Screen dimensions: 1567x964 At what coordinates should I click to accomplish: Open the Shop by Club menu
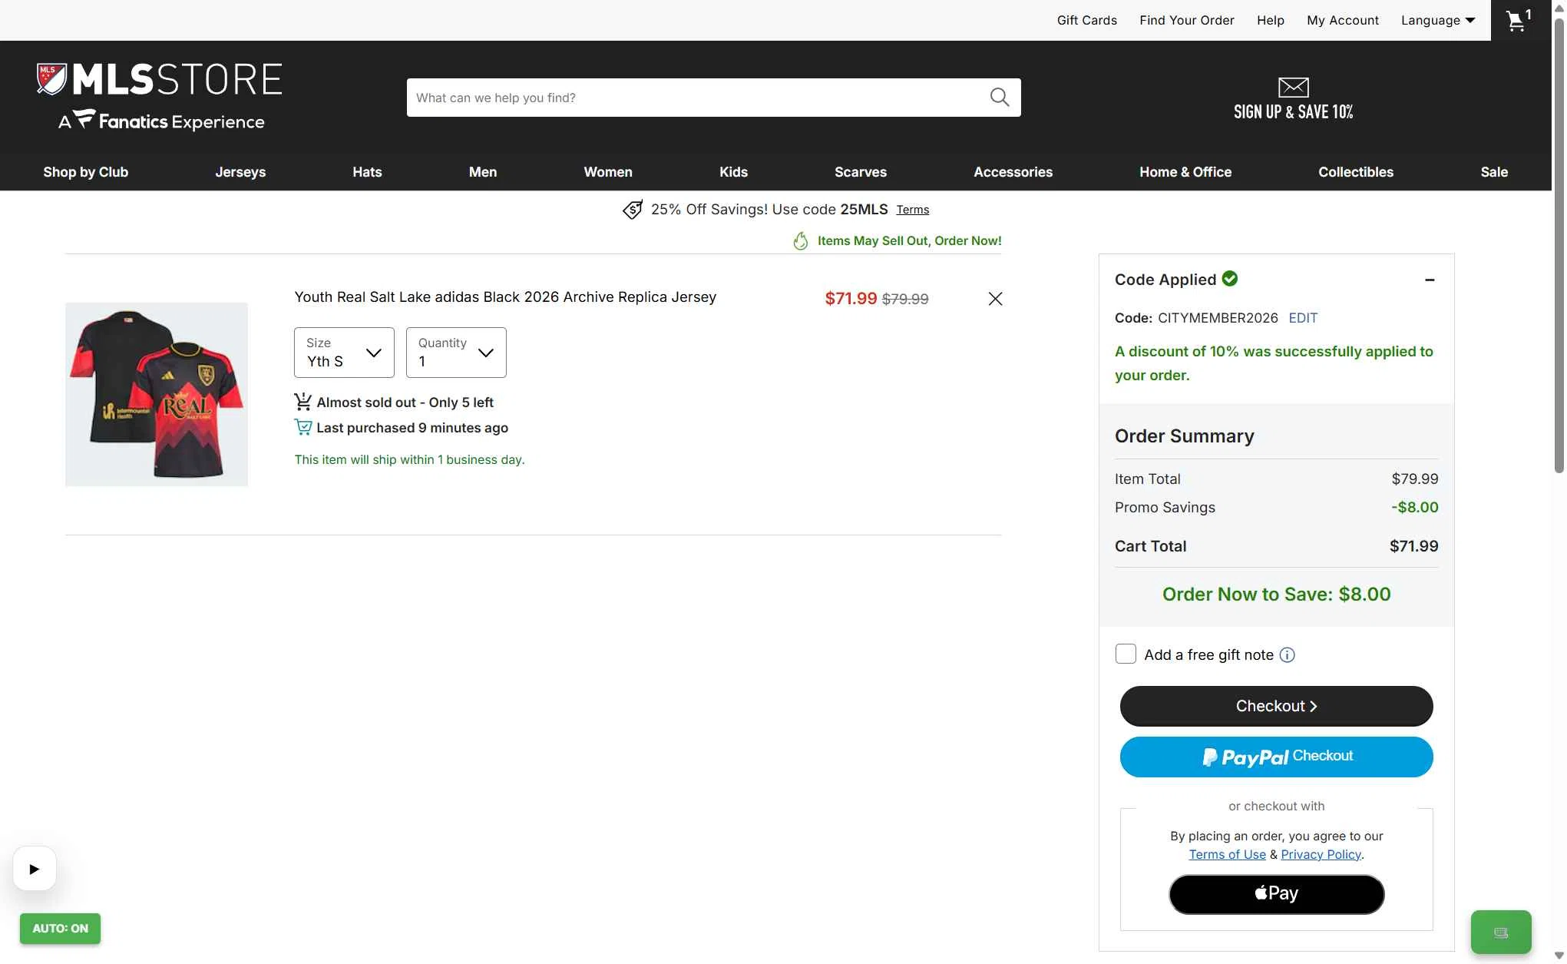pyautogui.click(x=86, y=172)
